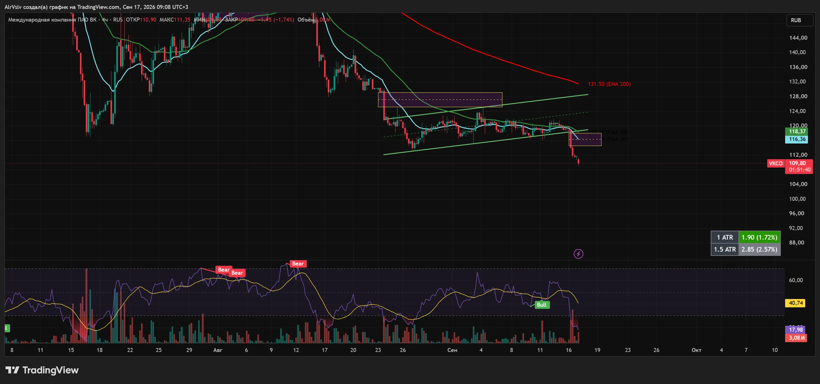
Task: Click the chart title Международная компания ПАО ВК
Action: point(52,20)
